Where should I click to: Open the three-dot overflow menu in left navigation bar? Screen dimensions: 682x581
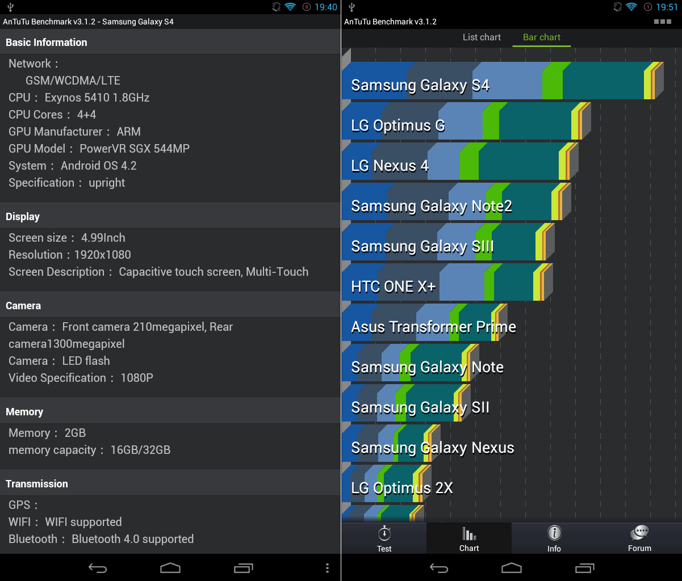[x=327, y=568]
